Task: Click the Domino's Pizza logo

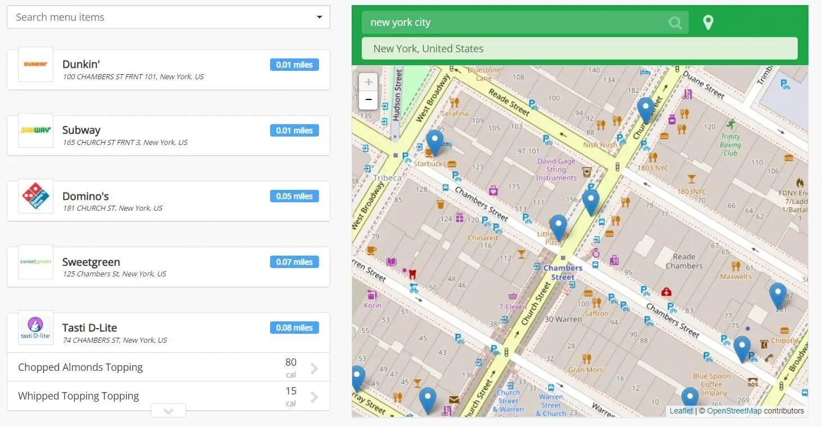Action: (x=35, y=196)
